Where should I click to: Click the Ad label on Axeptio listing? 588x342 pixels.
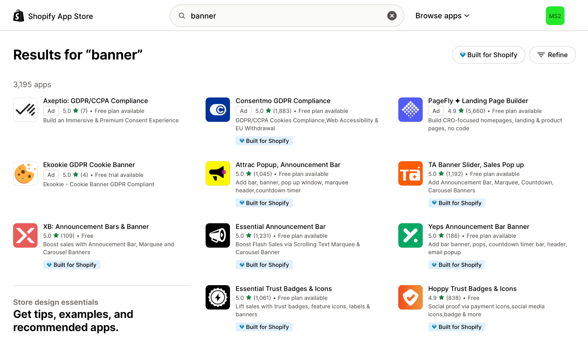pyautogui.click(x=51, y=111)
